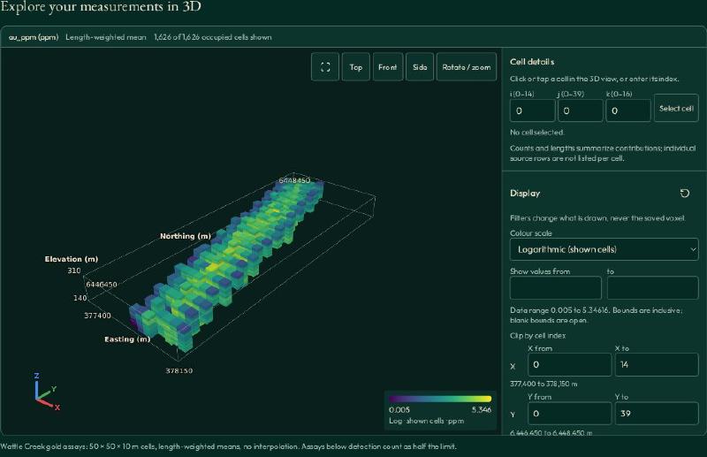The image size is (707, 457).
Task: Click the XYZ axis orientation gizmo
Action: 47,392
